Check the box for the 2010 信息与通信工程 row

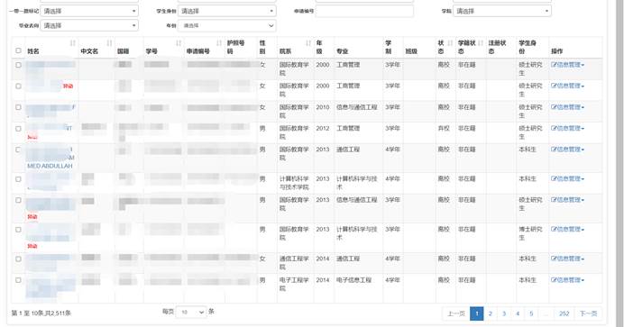18,107
